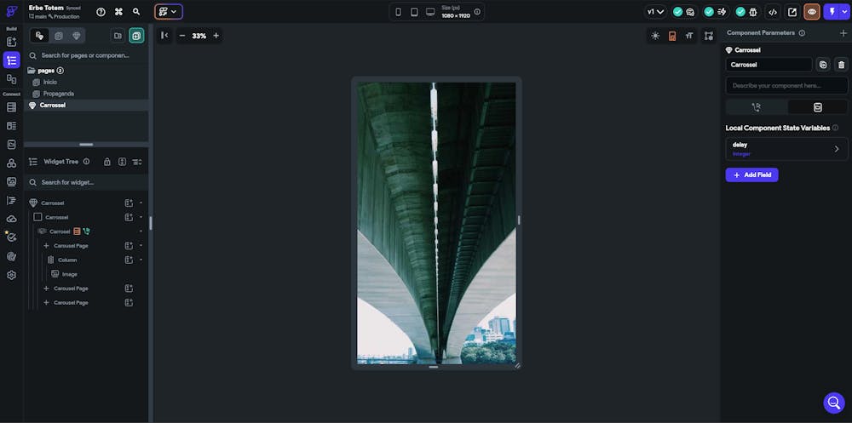Toggle canvas light/dark mode sun icon
Viewport: 852px width, 423px height.
[x=655, y=36]
